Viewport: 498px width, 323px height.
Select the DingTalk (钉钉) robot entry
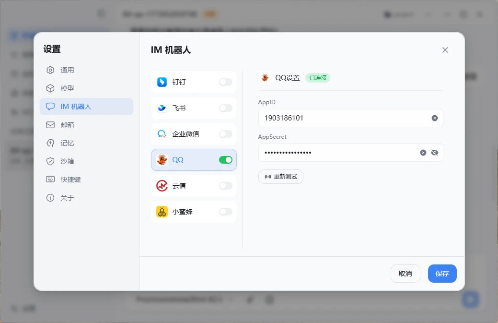185,82
